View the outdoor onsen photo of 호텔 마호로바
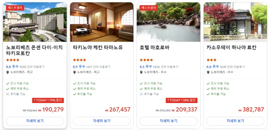The height and width of the screenshot is (130, 269). 169,22
